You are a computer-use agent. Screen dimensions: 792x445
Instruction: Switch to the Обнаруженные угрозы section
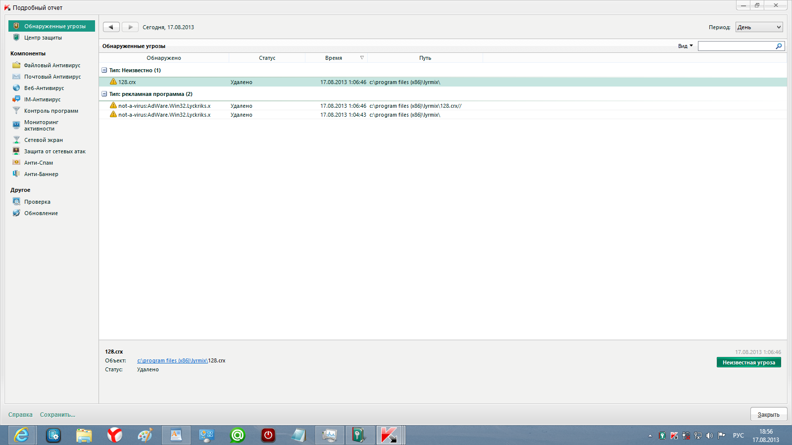tap(51, 26)
